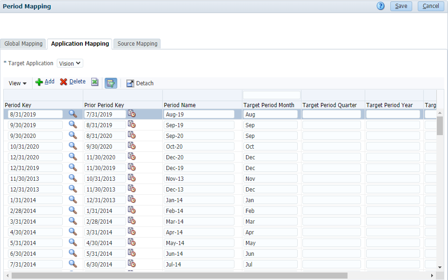The height and width of the screenshot is (280, 448).
Task: Open date picker beside Prior Period Key 7/31/2019
Action: coord(132,113)
